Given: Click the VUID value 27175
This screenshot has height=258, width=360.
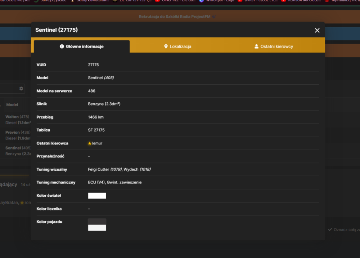Looking at the screenshot, I should [94, 65].
